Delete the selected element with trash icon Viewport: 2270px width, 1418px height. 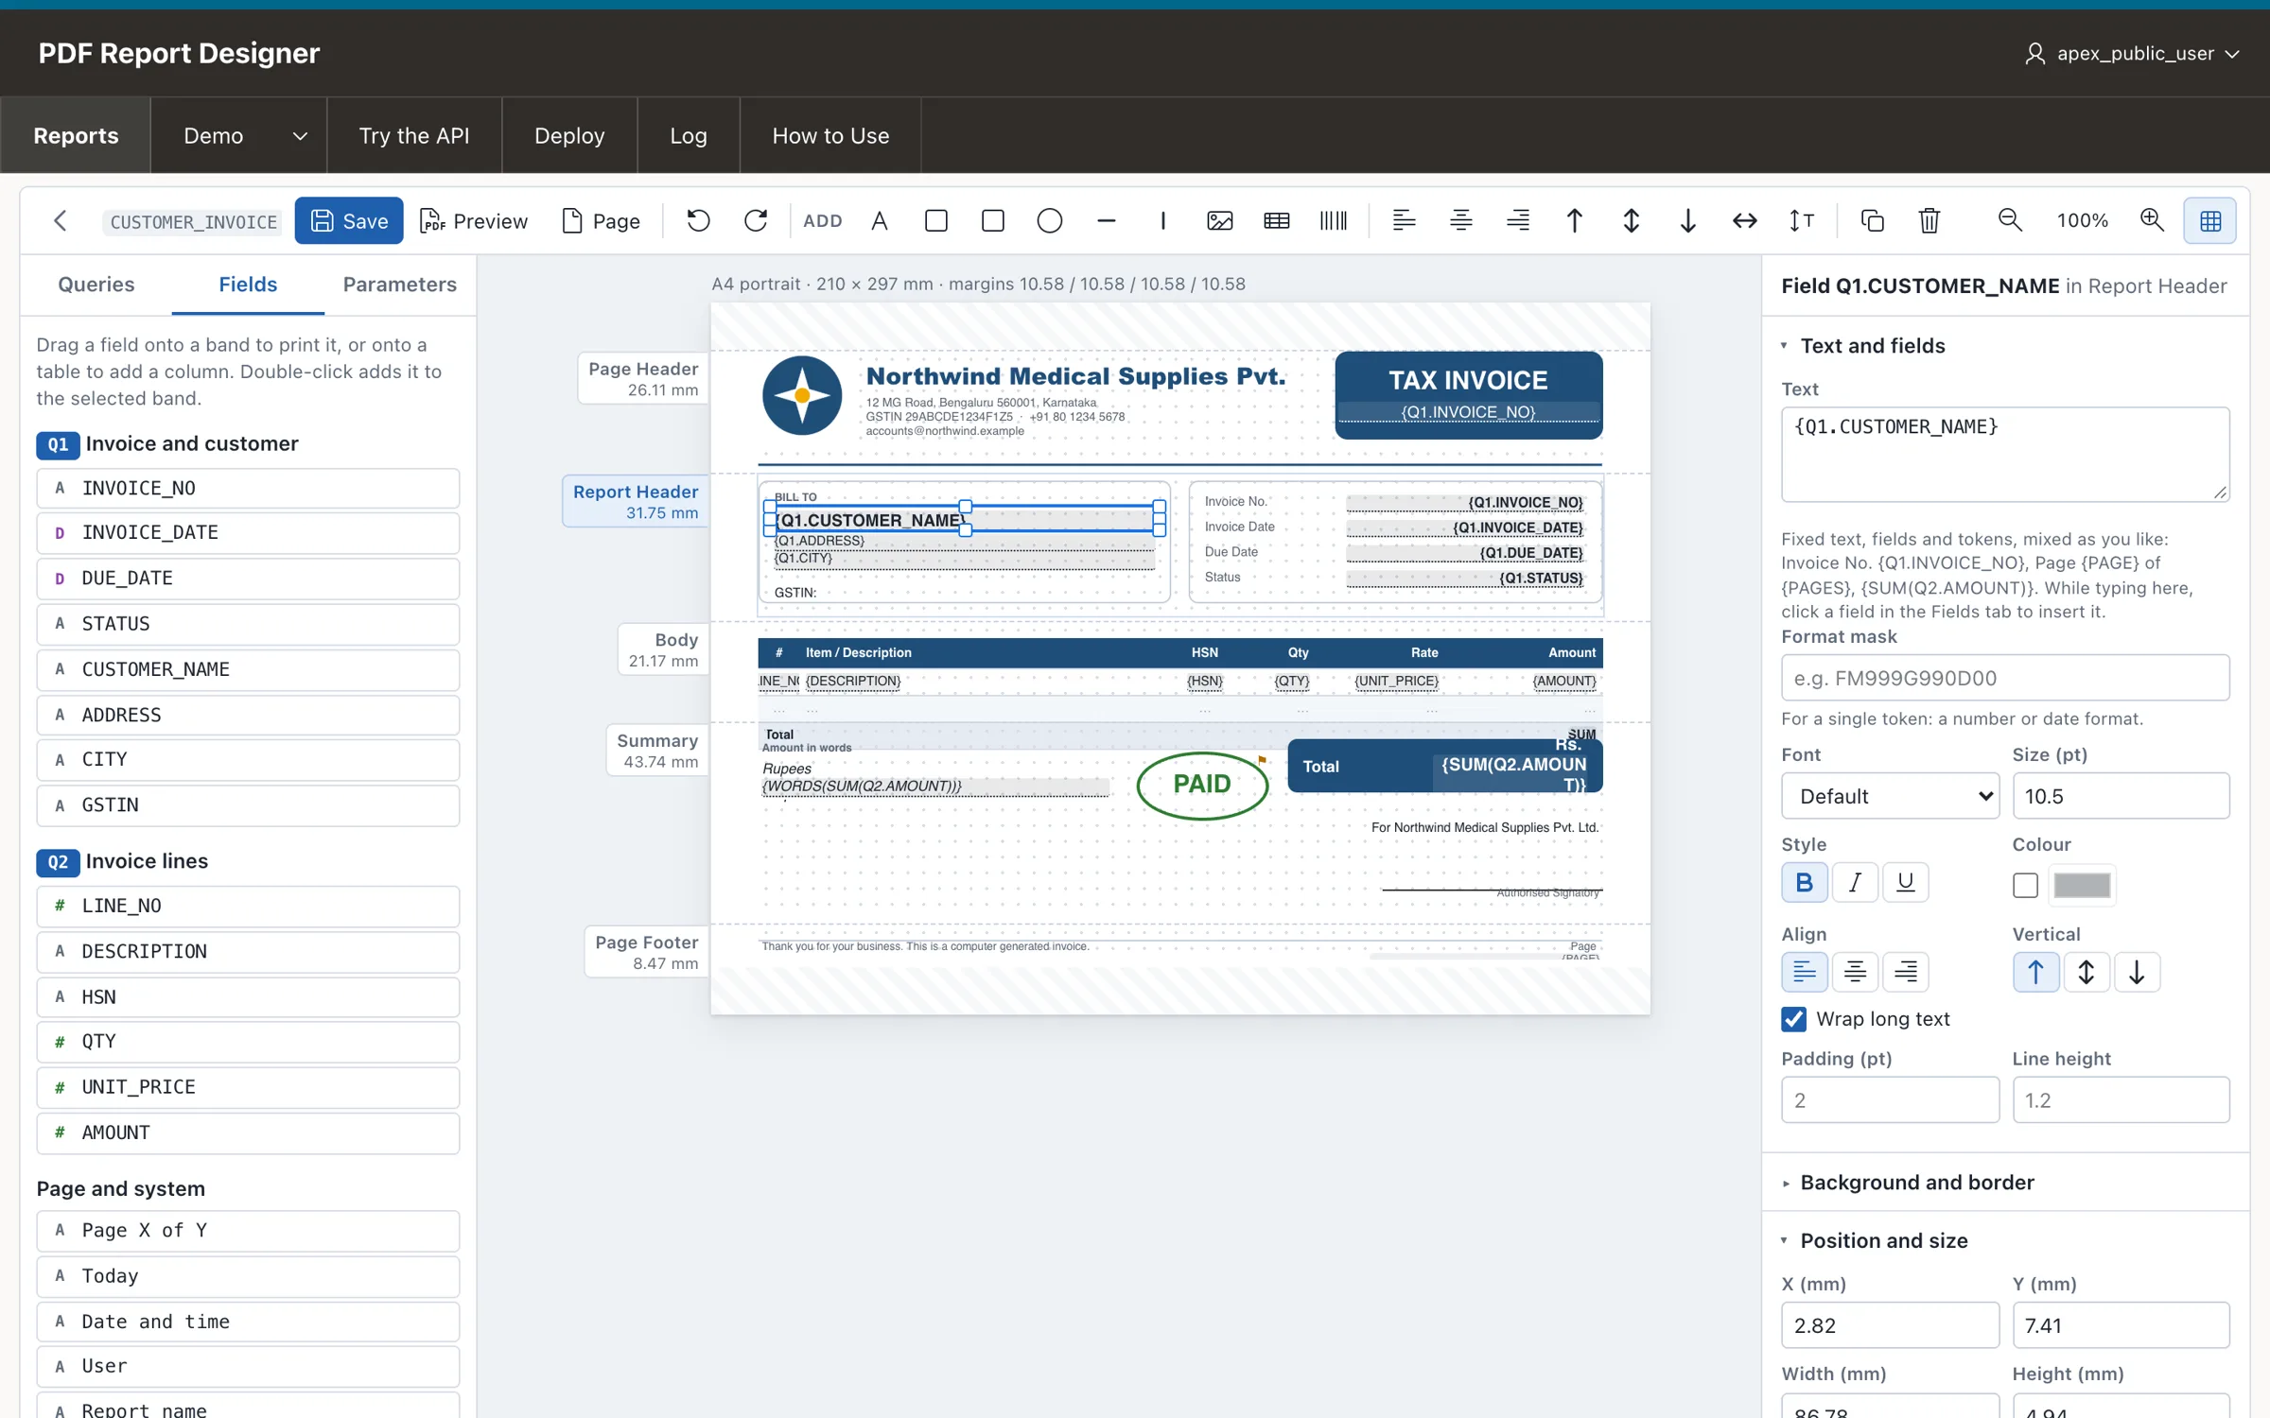[1929, 220]
